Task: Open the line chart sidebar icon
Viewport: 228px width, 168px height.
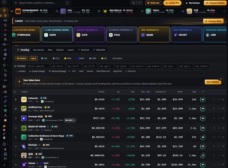Action: coord(5,35)
